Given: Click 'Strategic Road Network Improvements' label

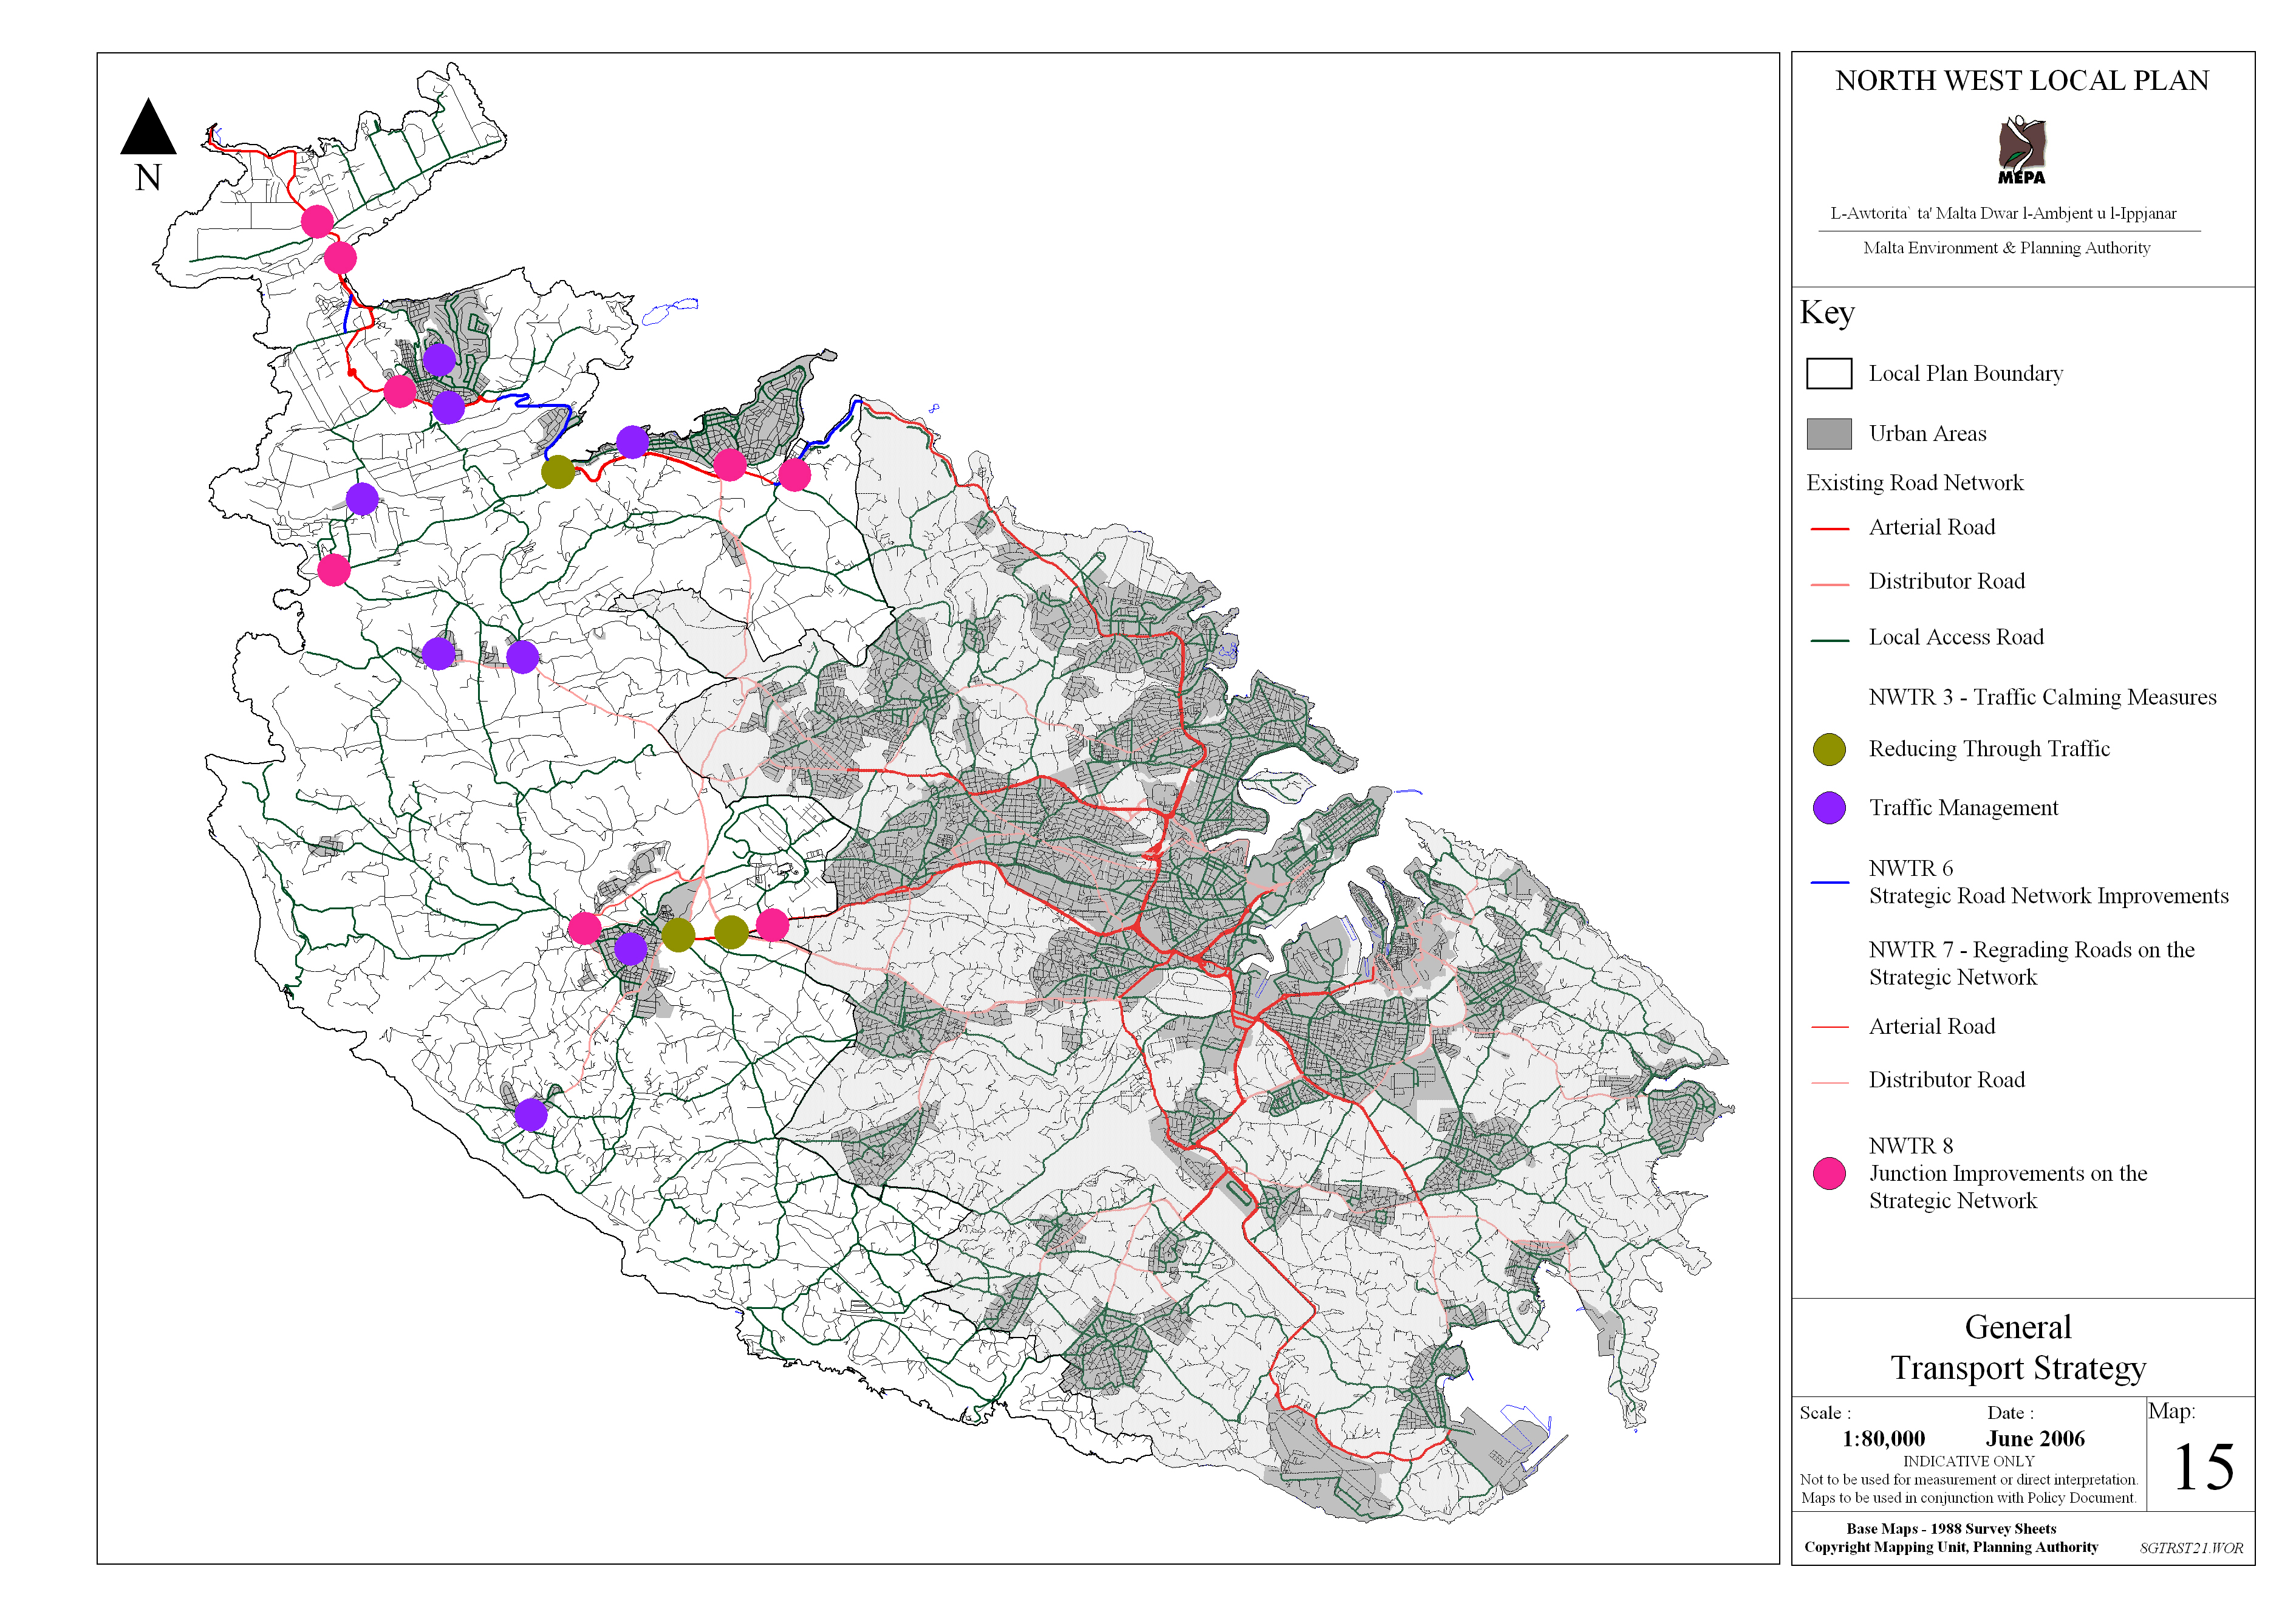Looking at the screenshot, I should pyautogui.click(x=2048, y=896).
